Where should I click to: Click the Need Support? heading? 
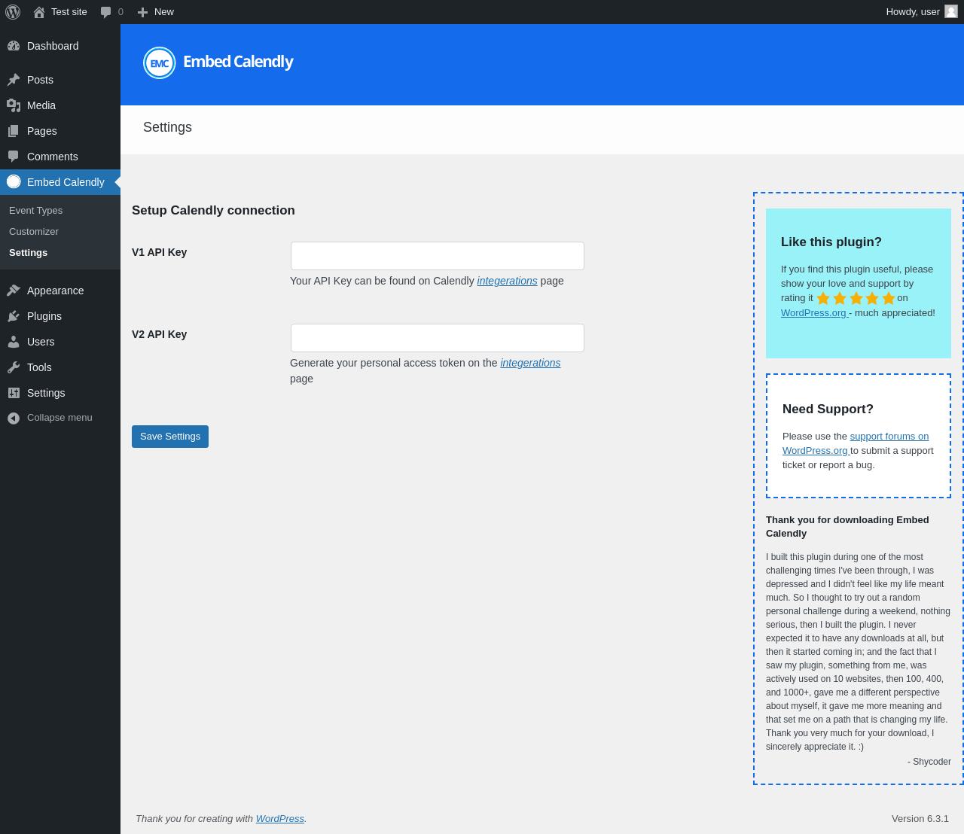pyautogui.click(x=828, y=409)
